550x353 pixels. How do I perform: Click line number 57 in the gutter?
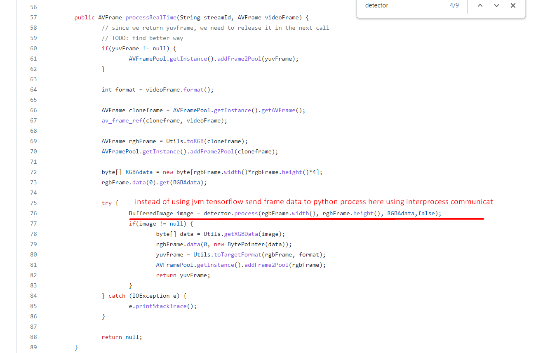point(33,17)
